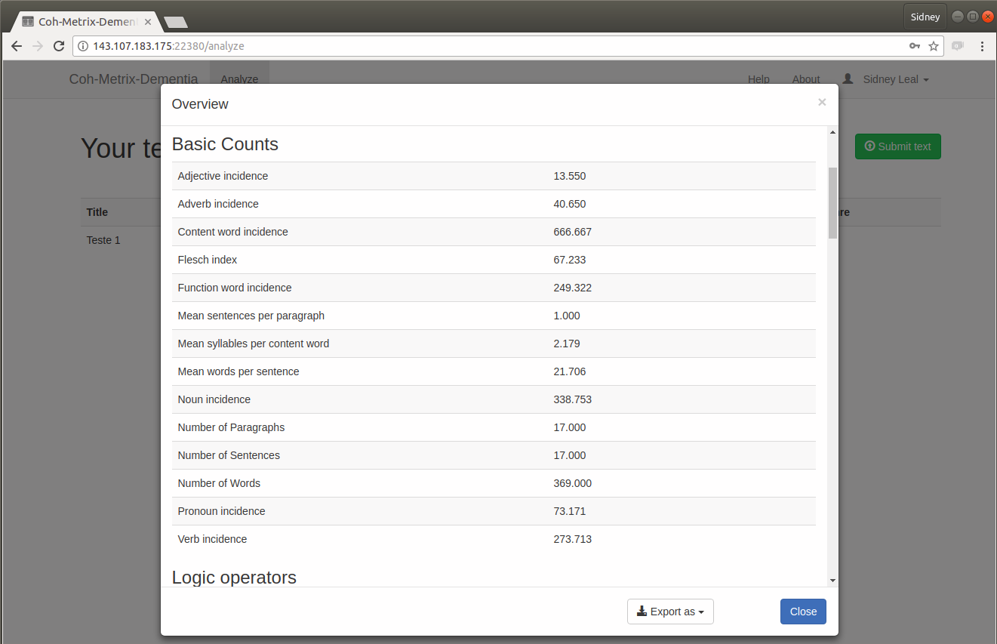Viewport: 997px width, 644px height.
Task: Click the extension icon beside the star
Action: (x=958, y=46)
